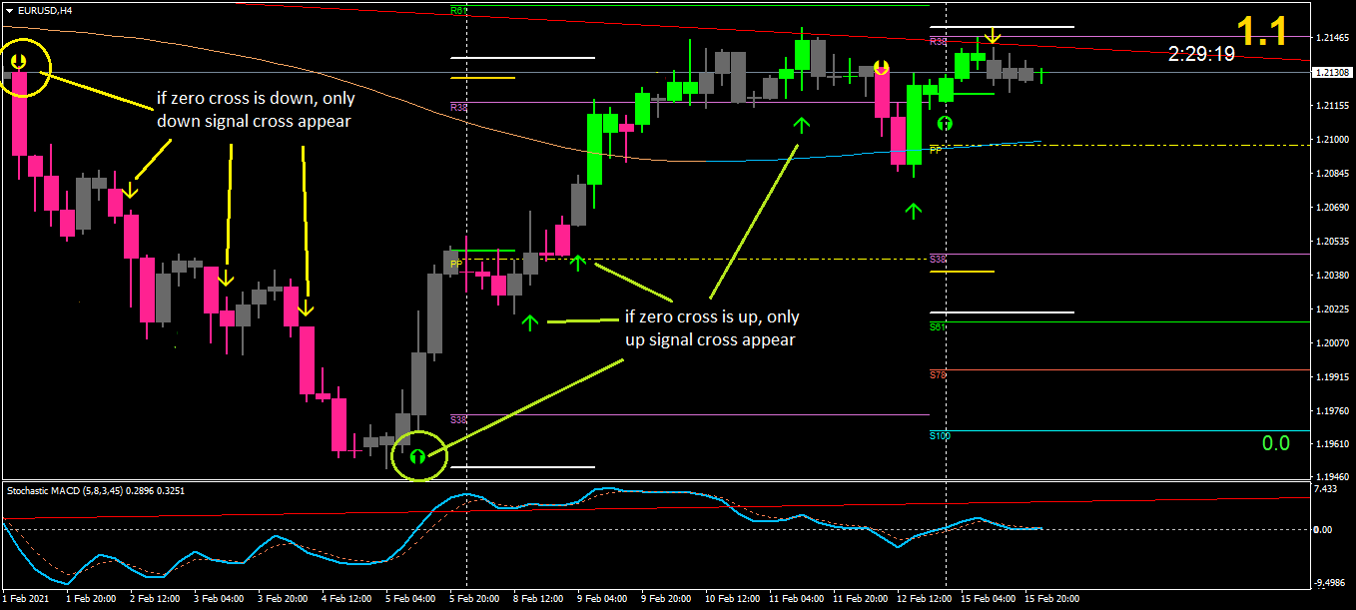Click price axis value 1.21465
This screenshot has width=1356, height=610.
pos(1333,38)
